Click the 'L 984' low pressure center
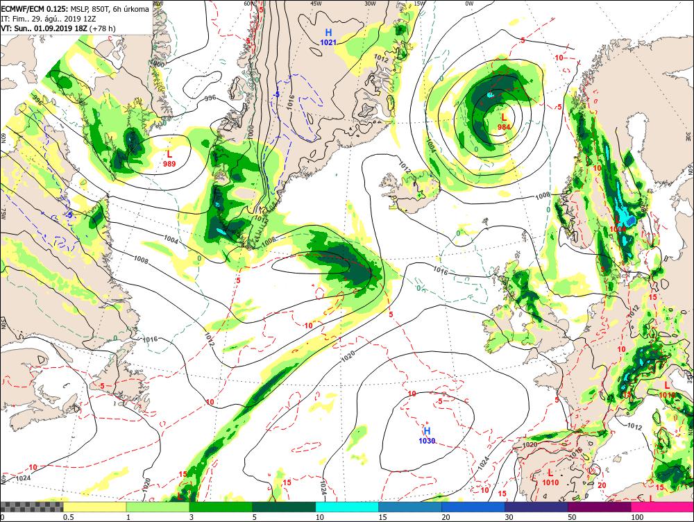This screenshot has height=522, width=694. click(x=504, y=121)
